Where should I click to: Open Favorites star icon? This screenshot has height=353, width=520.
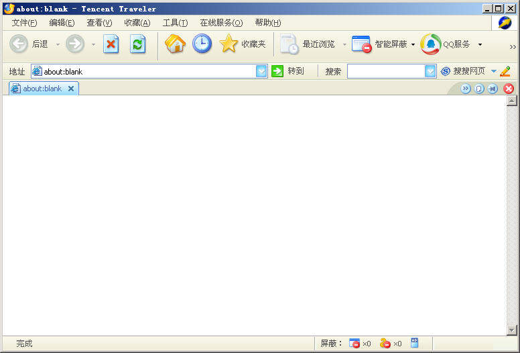coord(229,44)
